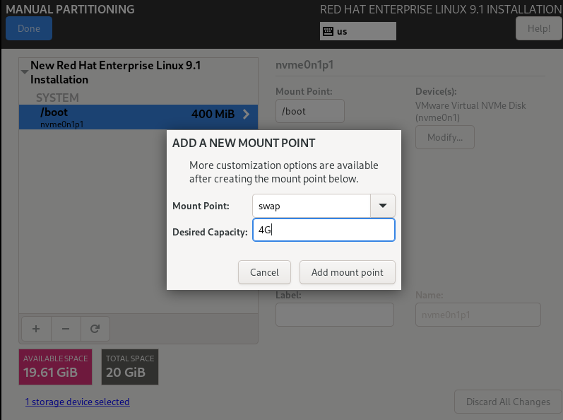This screenshot has width=563, height=420.
Task: Click the MANUAL PARTITIONING title
Action: click(x=70, y=9)
